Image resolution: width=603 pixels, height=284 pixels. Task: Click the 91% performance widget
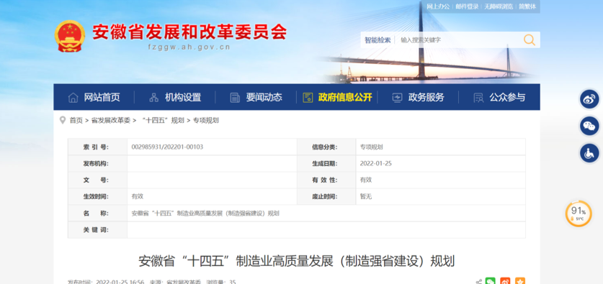[579, 214]
